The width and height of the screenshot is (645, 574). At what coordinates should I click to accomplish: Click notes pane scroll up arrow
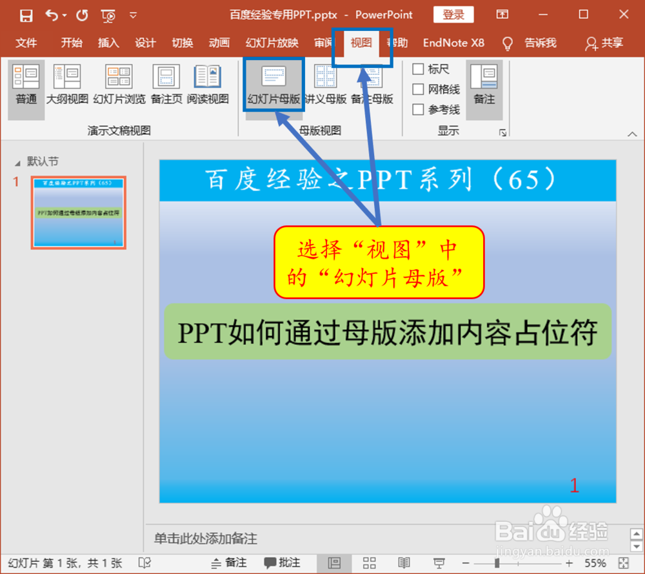coord(637,535)
